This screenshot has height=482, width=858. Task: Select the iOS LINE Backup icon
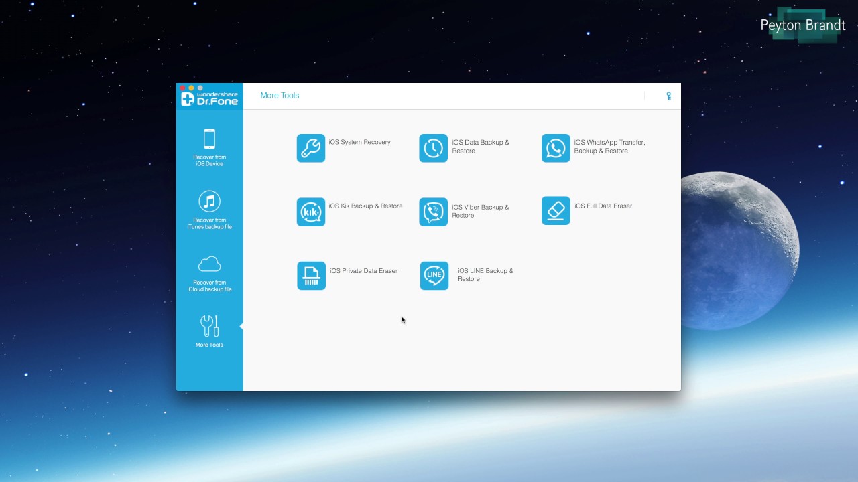click(x=434, y=276)
